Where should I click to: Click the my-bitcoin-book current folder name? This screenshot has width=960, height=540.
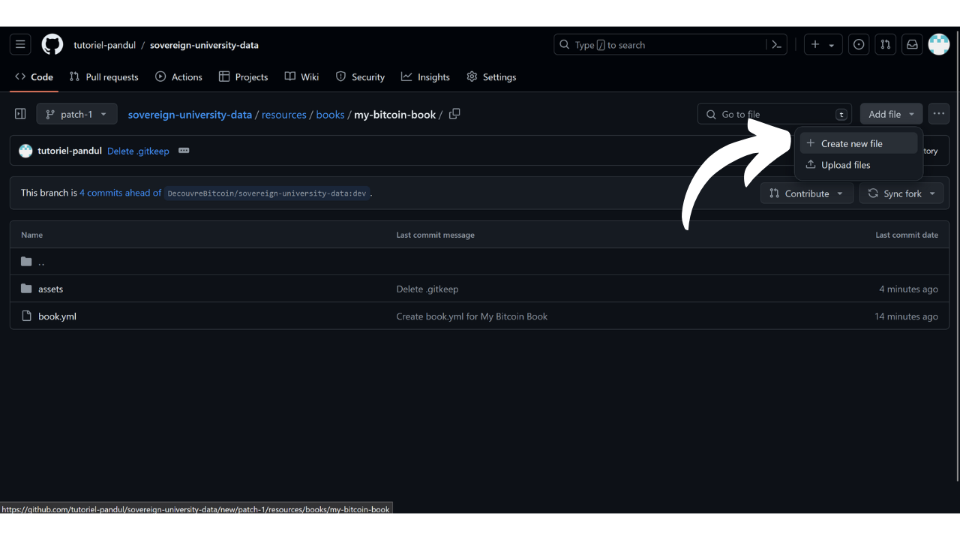point(394,115)
